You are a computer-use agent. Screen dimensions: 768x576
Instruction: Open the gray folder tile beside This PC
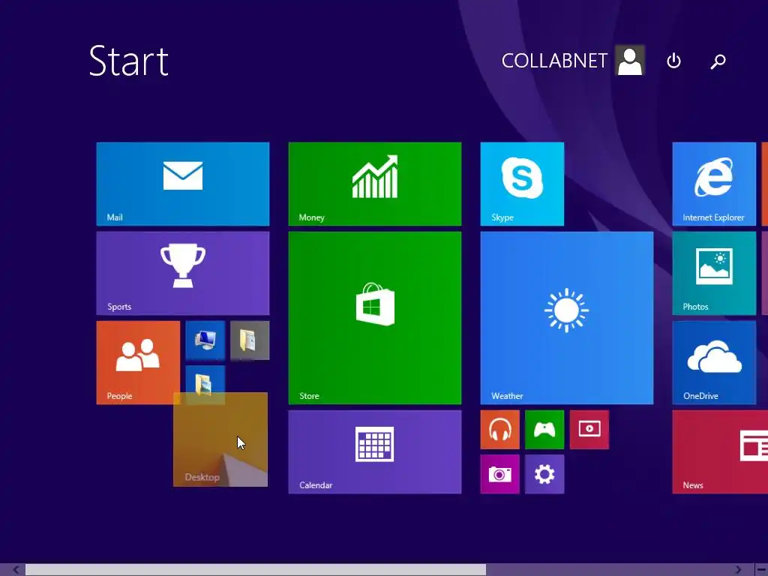[x=250, y=340]
